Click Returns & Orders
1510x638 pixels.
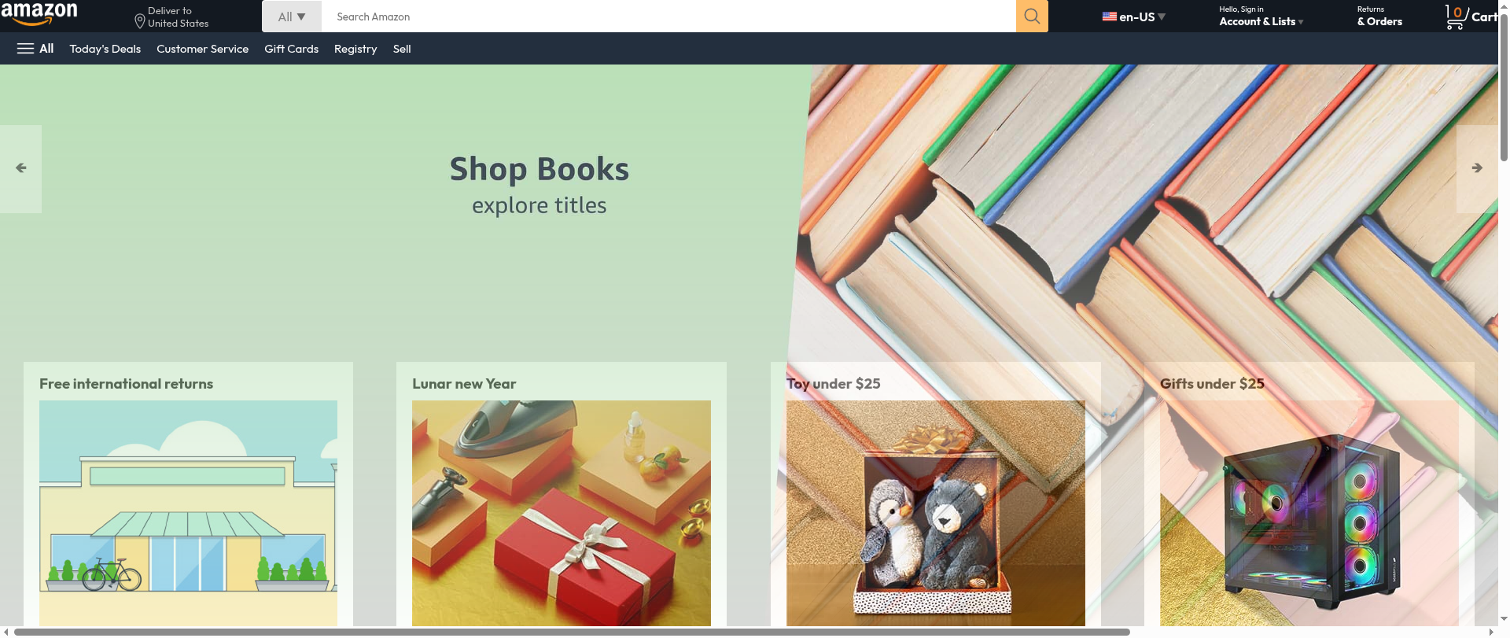tap(1379, 17)
